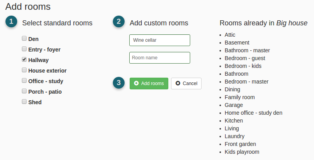Click the step 1 circle badge
The image size is (314, 160).
point(11,21)
